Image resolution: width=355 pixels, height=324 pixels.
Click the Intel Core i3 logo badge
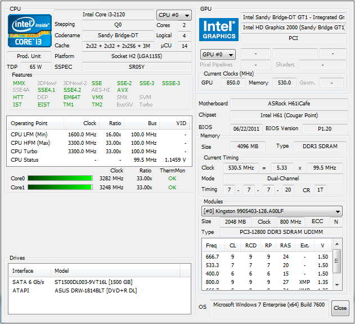tap(30, 30)
